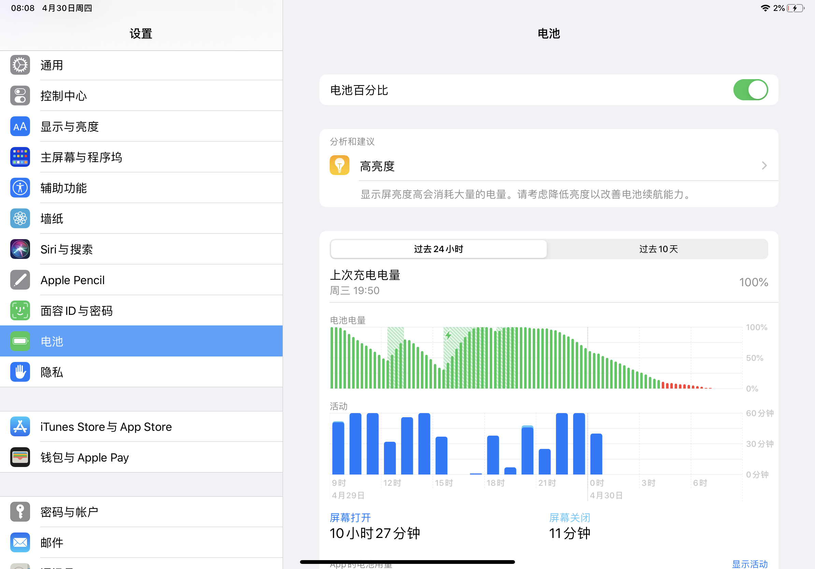The height and width of the screenshot is (569, 815).
Task: Open the 通用 General settings gear icon
Action: pos(20,65)
